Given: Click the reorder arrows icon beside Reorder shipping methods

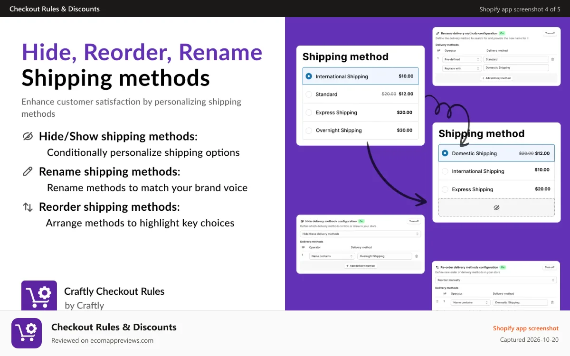Looking at the screenshot, I should click(28, 207).
